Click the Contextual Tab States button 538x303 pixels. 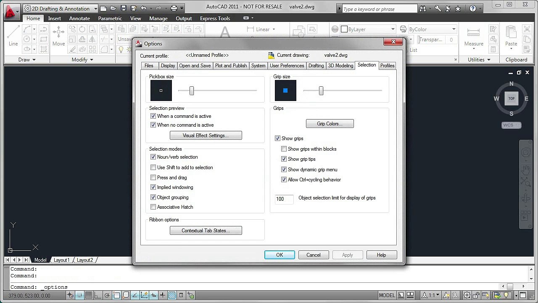point(206,231)
